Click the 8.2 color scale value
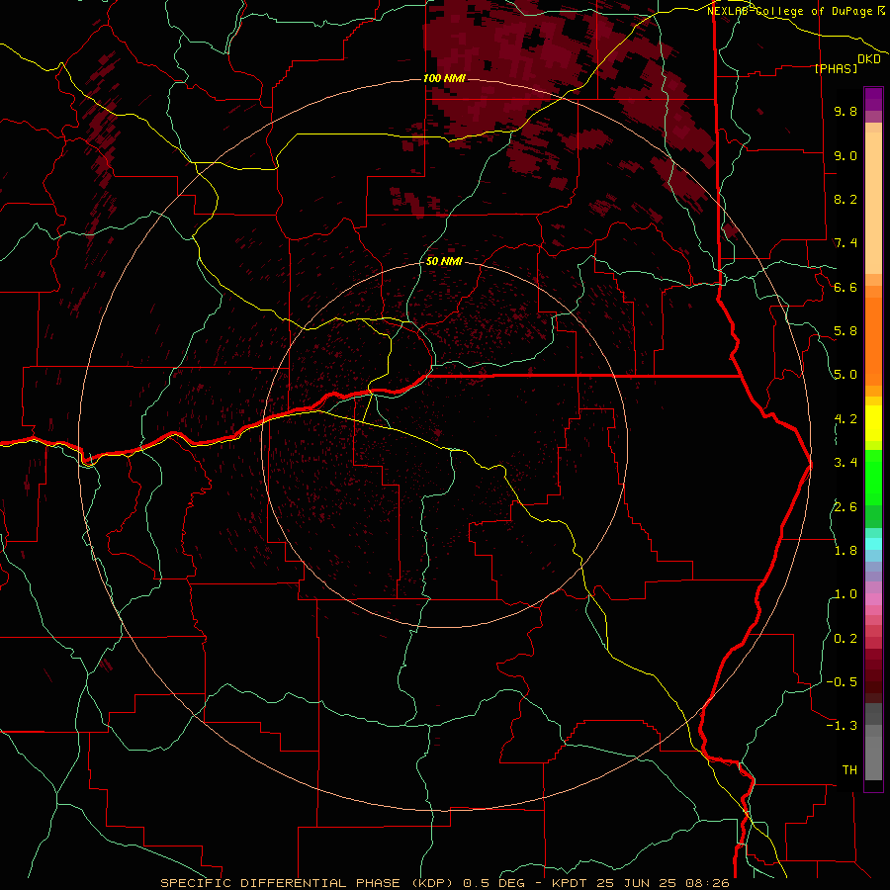Viewport: 890px width, 890px height. [845, 199]
